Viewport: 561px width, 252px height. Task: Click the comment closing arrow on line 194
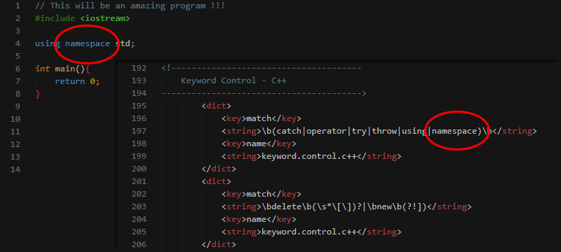point(264,94)
